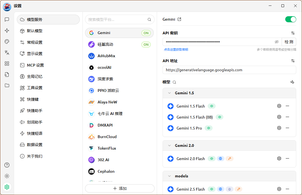Screen dimensions: 302x195
Task: Reveal the API key with eye icon
Action: pos(277,42)
